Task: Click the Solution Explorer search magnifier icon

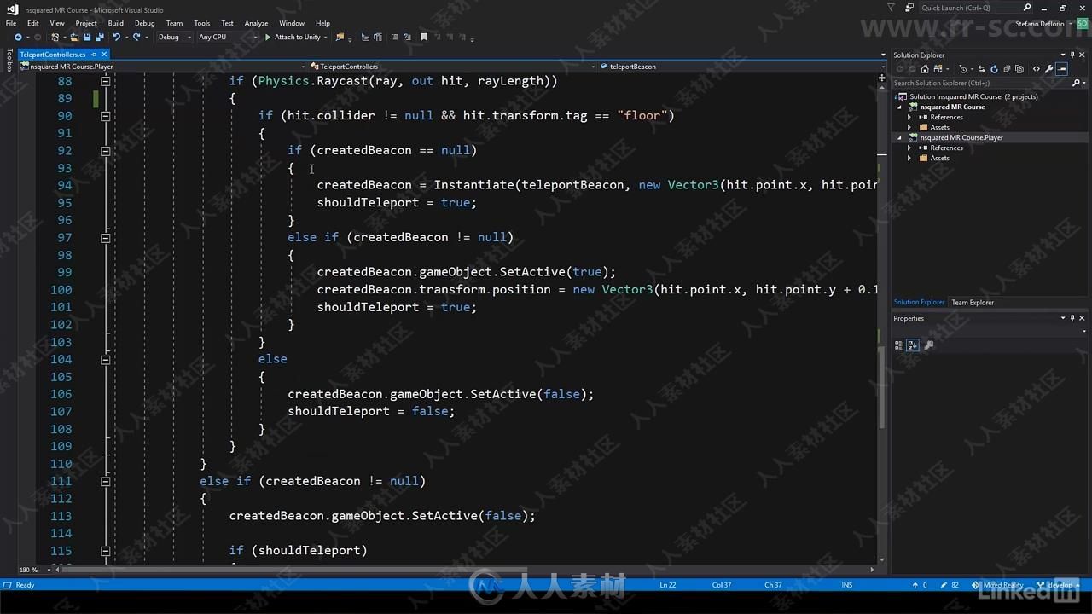Action: pos(1076,83)
